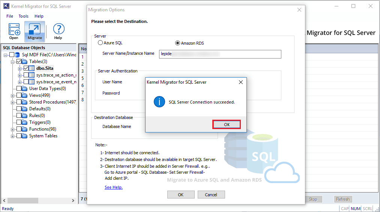The image size is (380, 212).
Task: Expand the dbo.Sita table node
Action: pyautogui.click(x=20, y=69)
